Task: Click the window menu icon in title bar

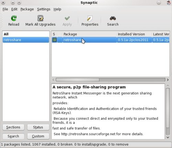Action: 169,3
